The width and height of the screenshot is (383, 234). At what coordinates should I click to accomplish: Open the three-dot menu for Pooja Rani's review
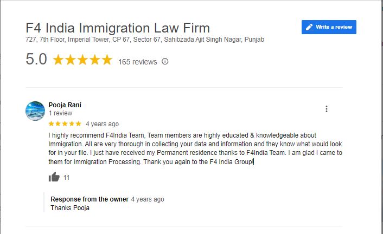point(327,109)
